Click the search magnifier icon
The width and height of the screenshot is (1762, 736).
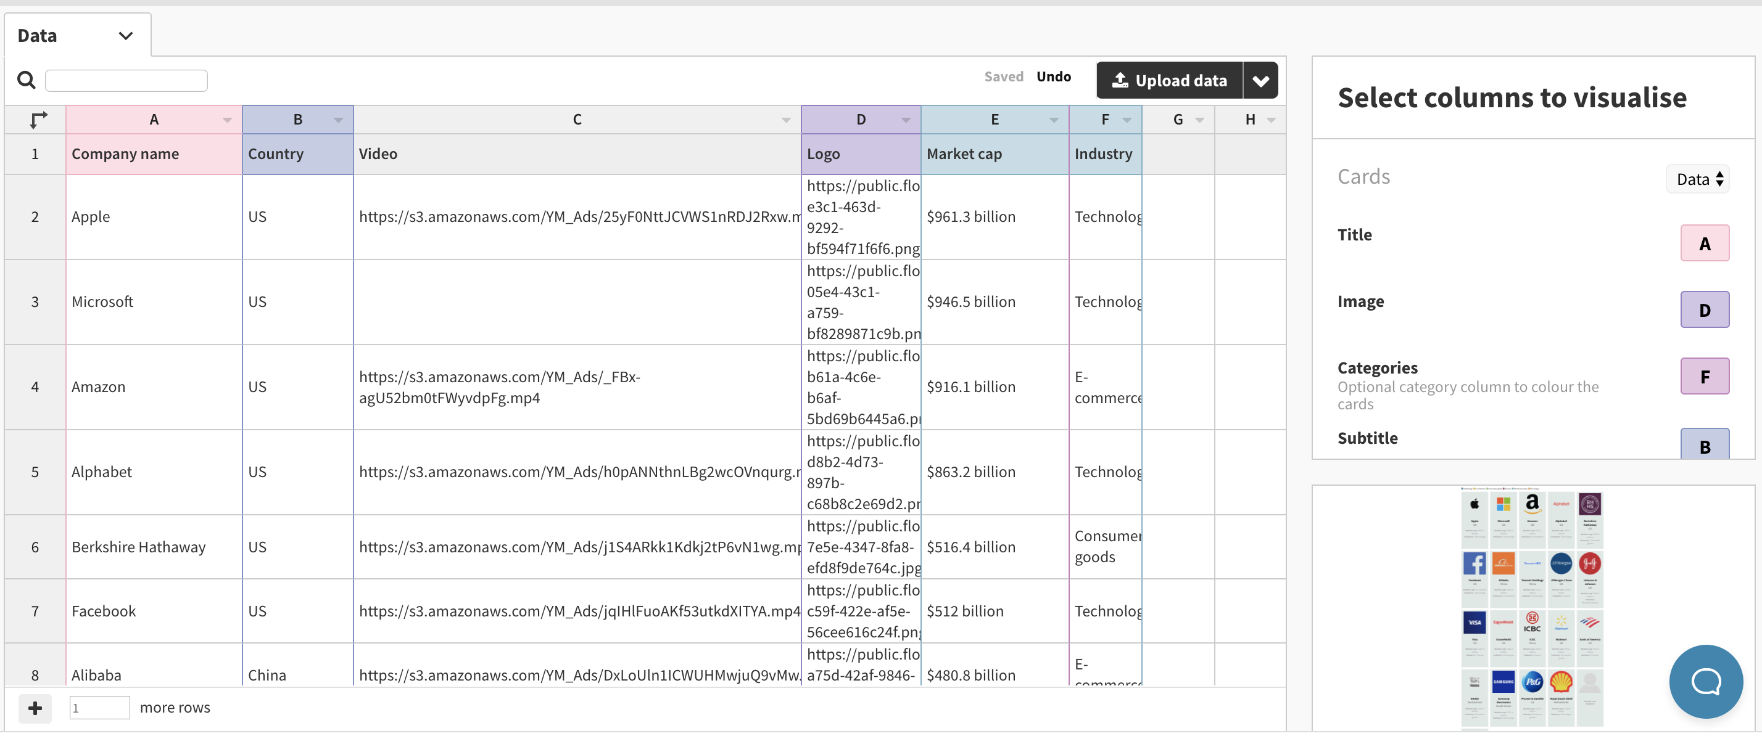[26, 80]
